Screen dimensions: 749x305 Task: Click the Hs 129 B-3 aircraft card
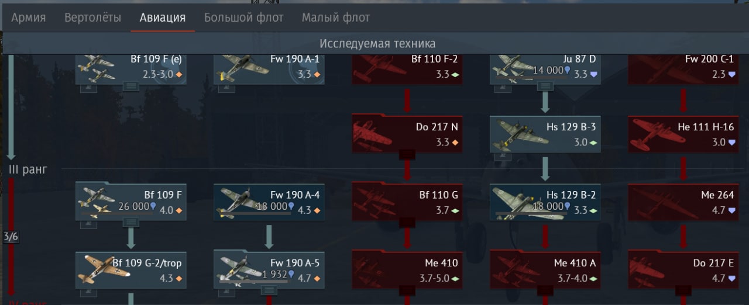coord(545,134)
